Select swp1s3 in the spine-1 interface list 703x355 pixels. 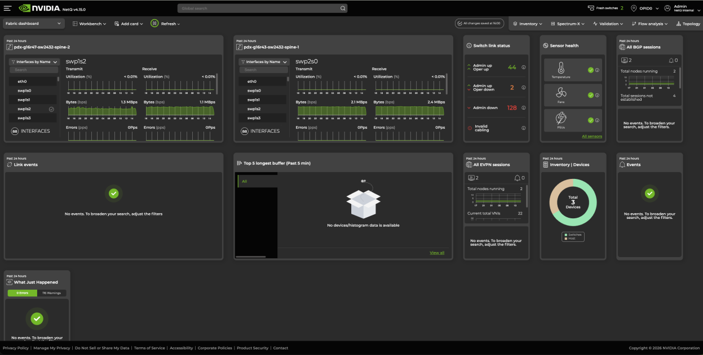coord(263,118)
